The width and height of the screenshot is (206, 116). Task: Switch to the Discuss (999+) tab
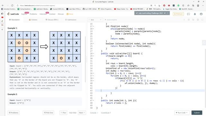[x=52, y=20]
